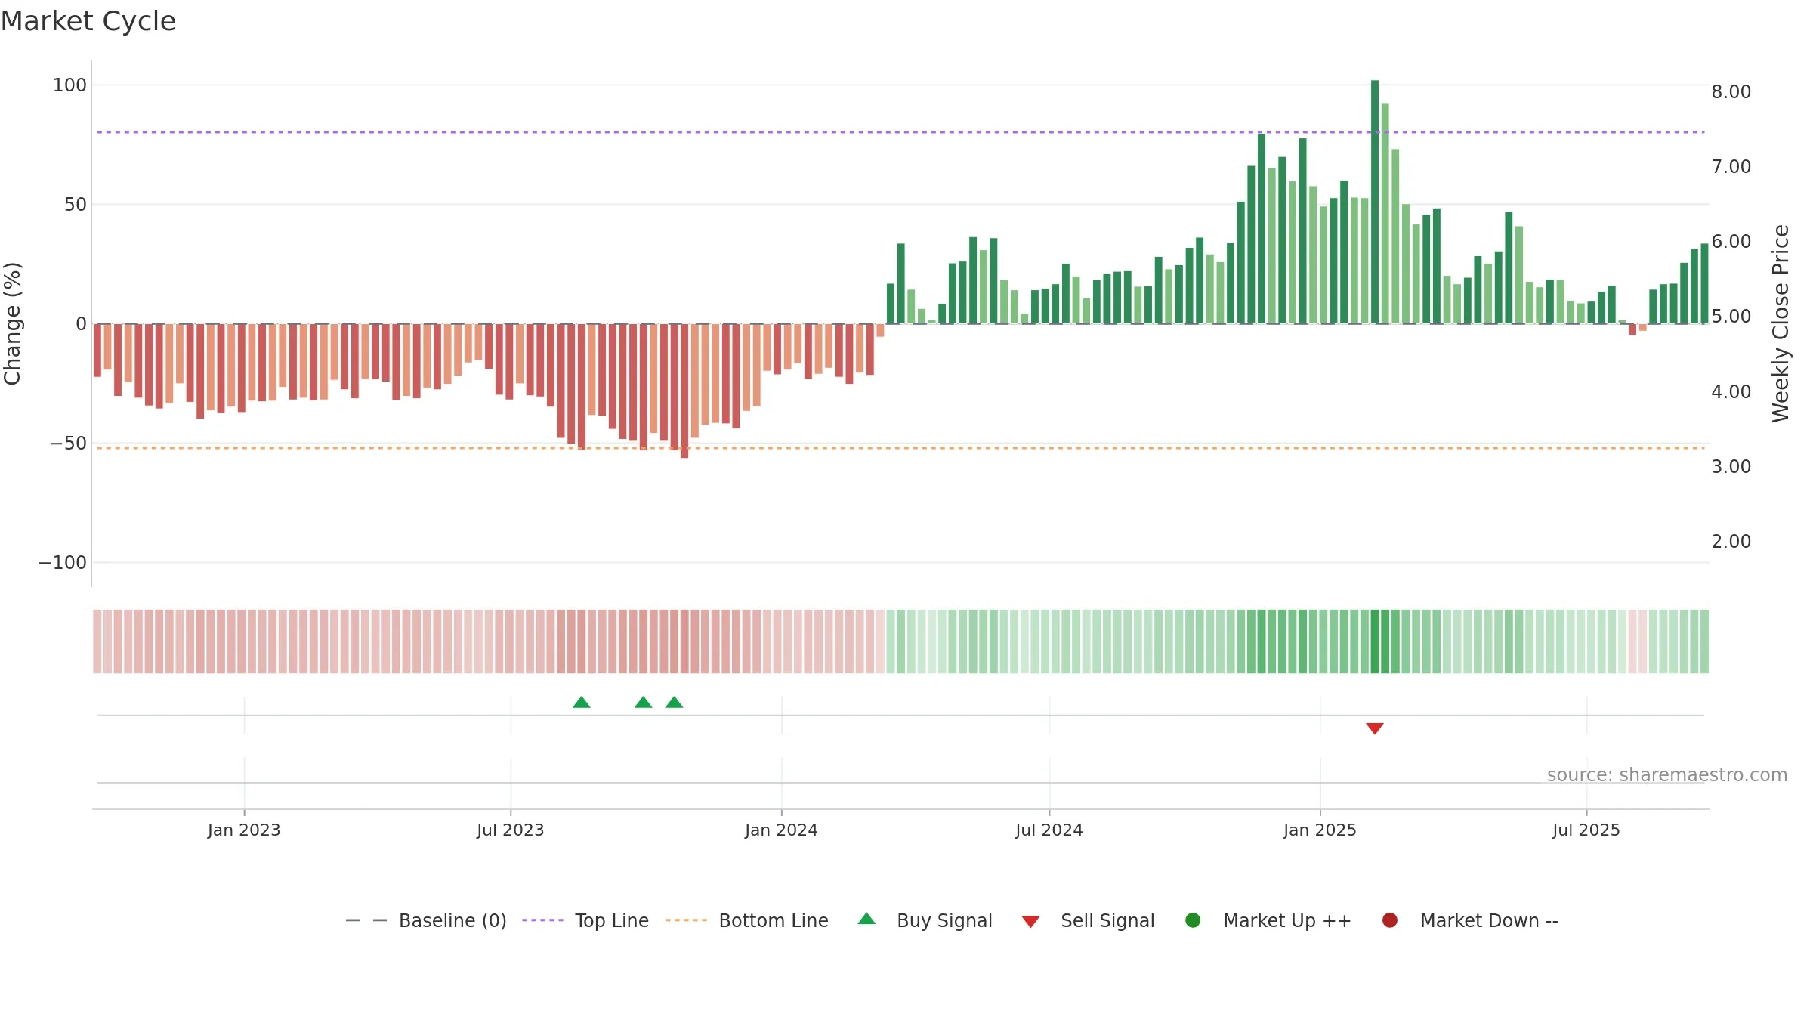Viewport: 1813px width, 1020px height.
Task: Click the 2.00 tick on the right axis
Action: (1731, 542)
